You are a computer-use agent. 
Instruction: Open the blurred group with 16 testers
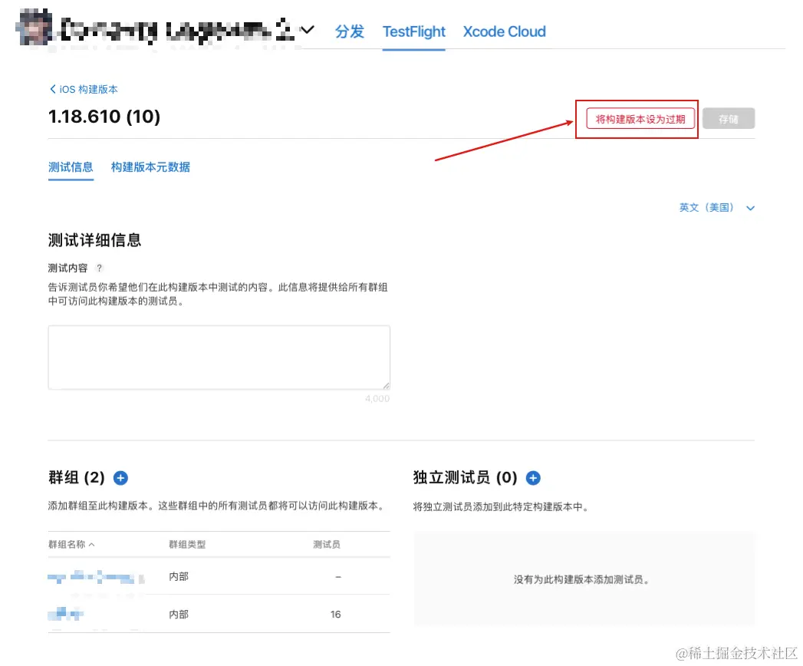65,614
